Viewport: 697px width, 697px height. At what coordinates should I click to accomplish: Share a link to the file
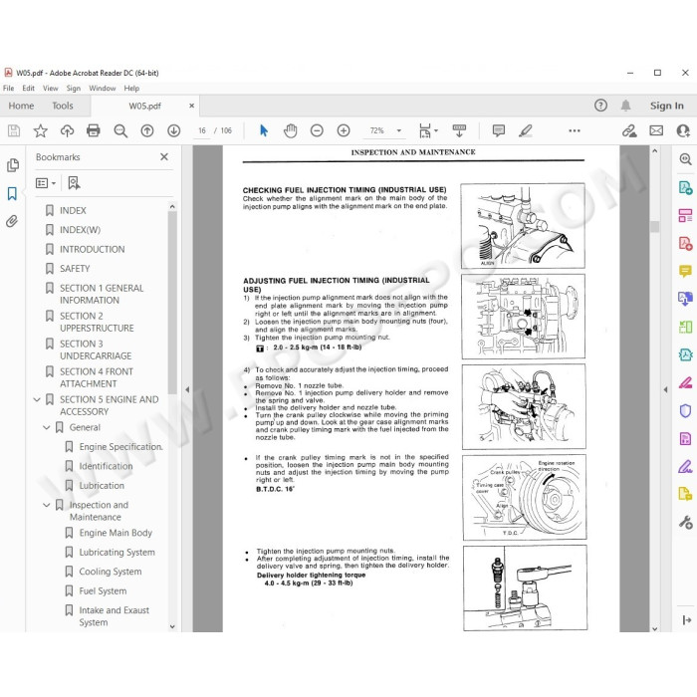click(629, 130)
